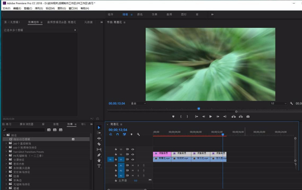Switch to the 媒体浏览器 tab
Image resolution: width=302 pixels, height=190 pixels.
(x=26, y=124)
